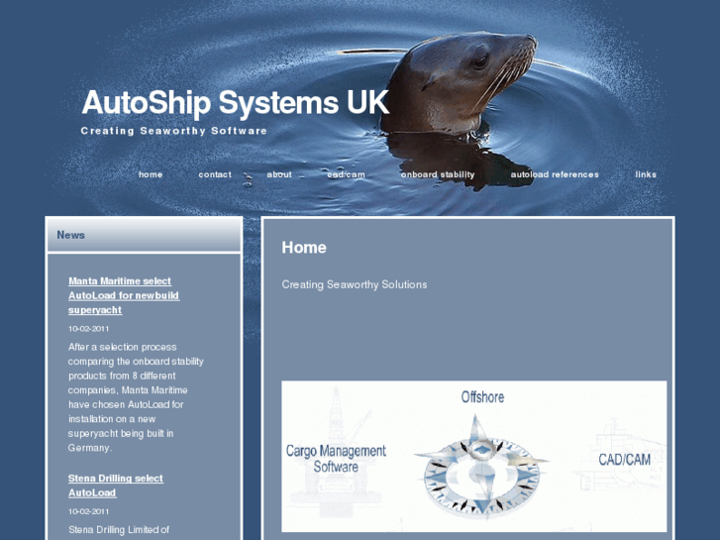Open onboard stability page
720x540 pixels.
[x=438, y=174]
